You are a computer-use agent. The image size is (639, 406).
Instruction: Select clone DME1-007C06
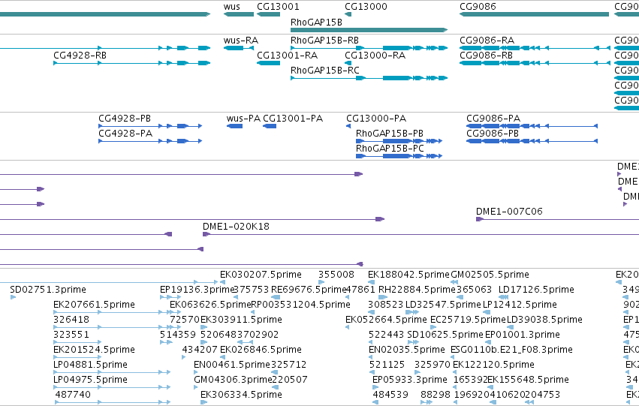click(557, 219)
